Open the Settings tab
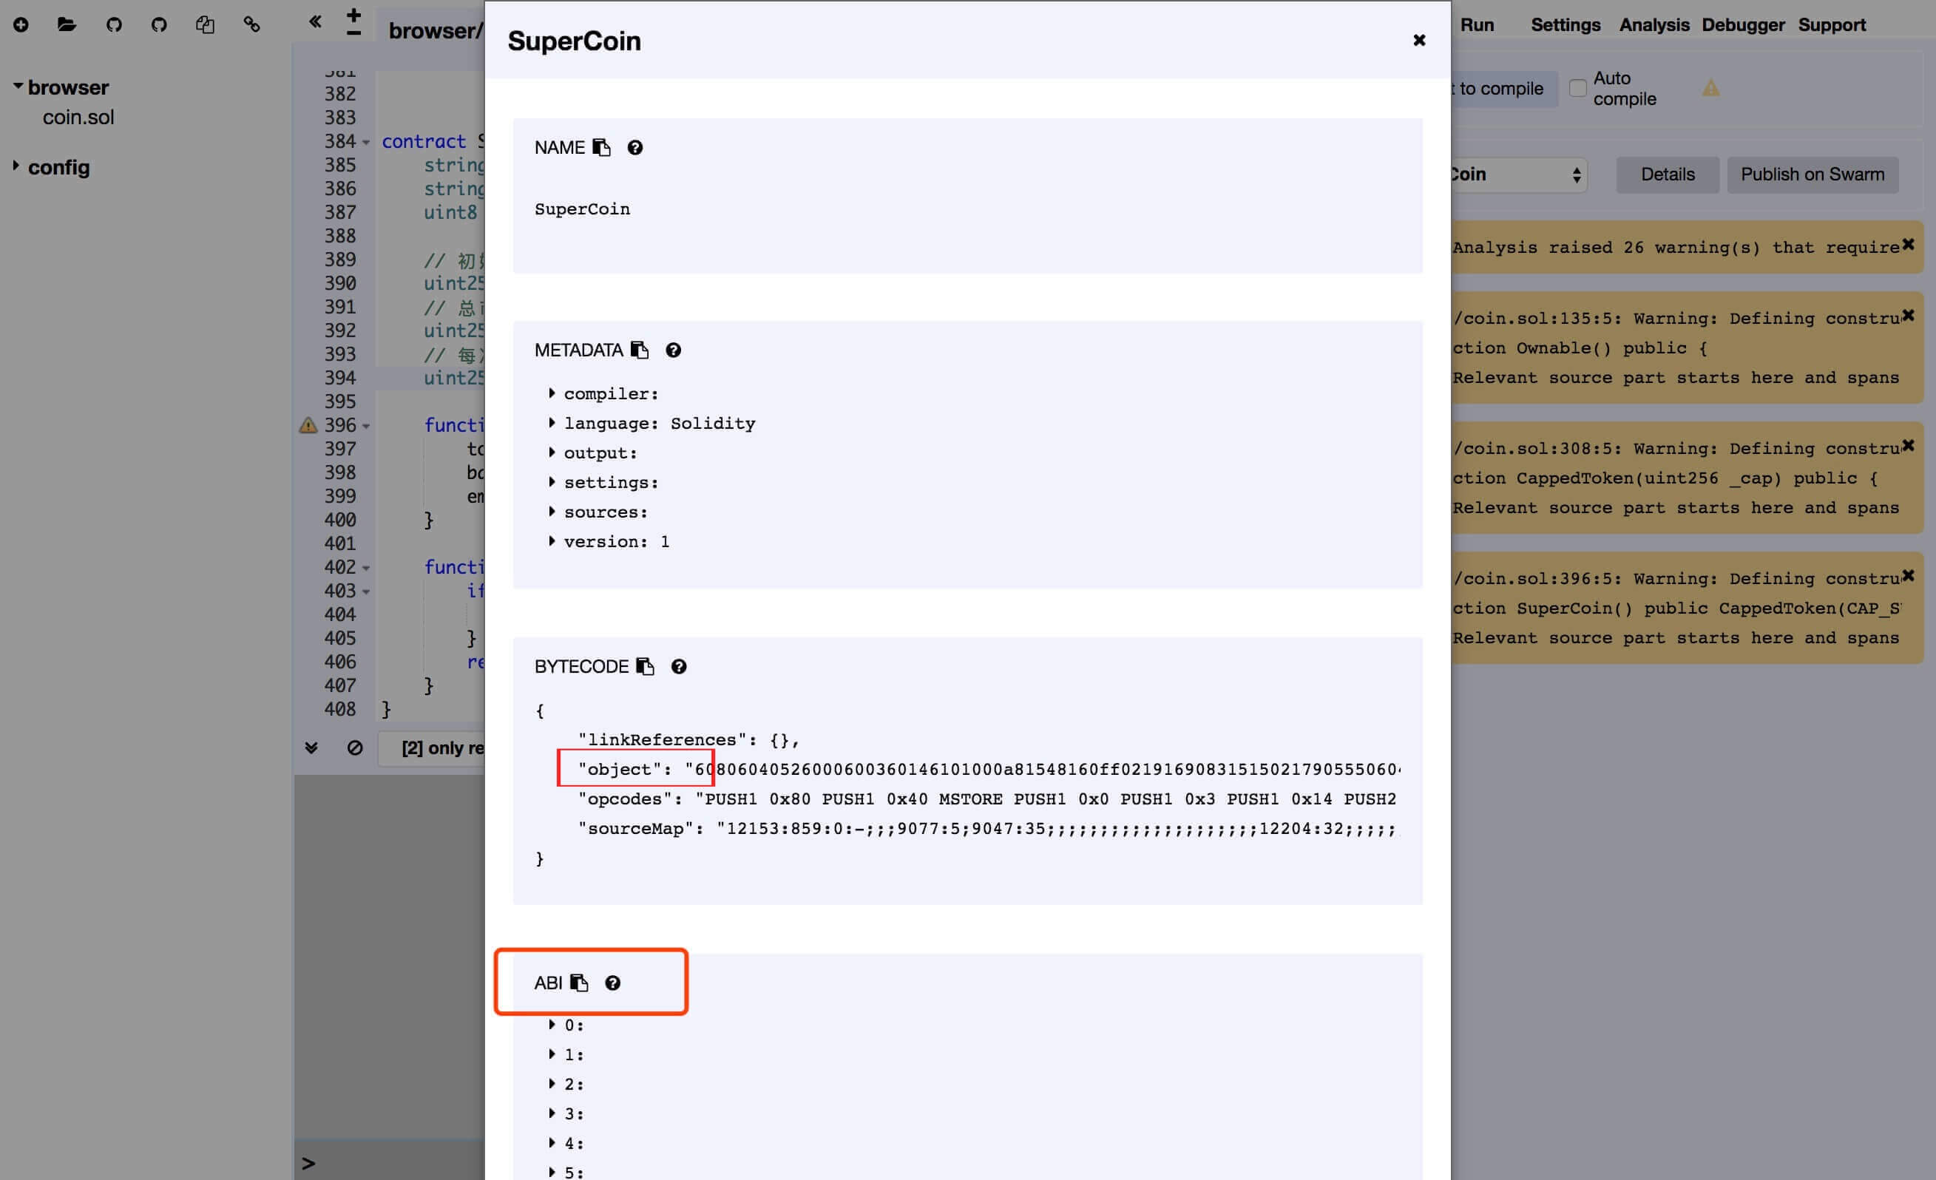1936x1180 pixels. [1565, 25]
